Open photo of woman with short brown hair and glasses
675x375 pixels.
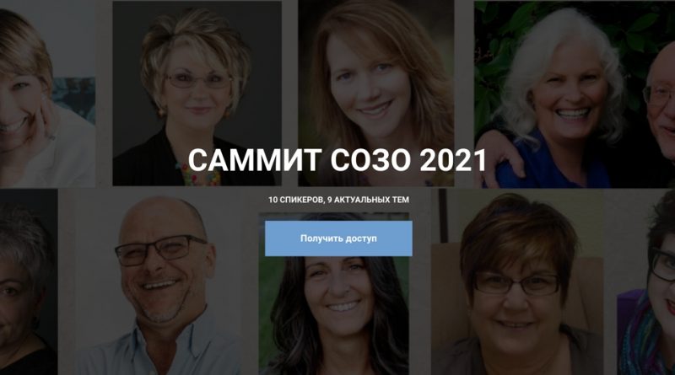pos(516,286)
